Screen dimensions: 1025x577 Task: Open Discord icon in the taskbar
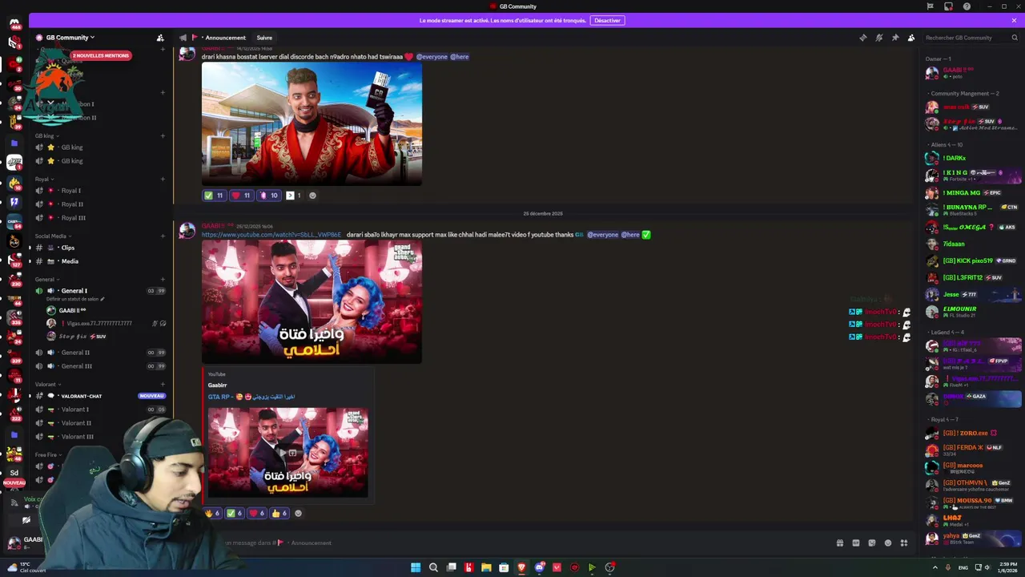(x=539, y=567)
